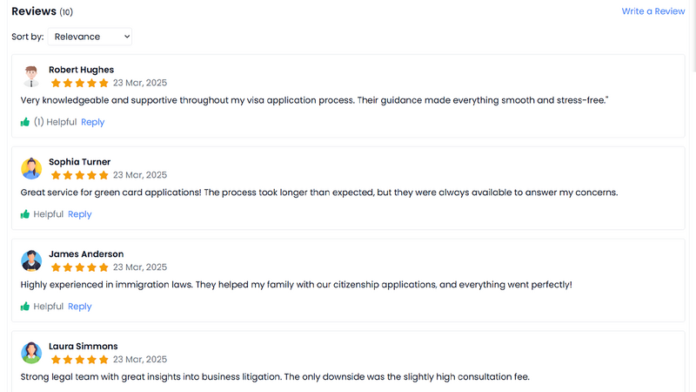Mark Sophia Turner's review as Helpful
Viewport: 696px width, 392px height.
(49, 214)
